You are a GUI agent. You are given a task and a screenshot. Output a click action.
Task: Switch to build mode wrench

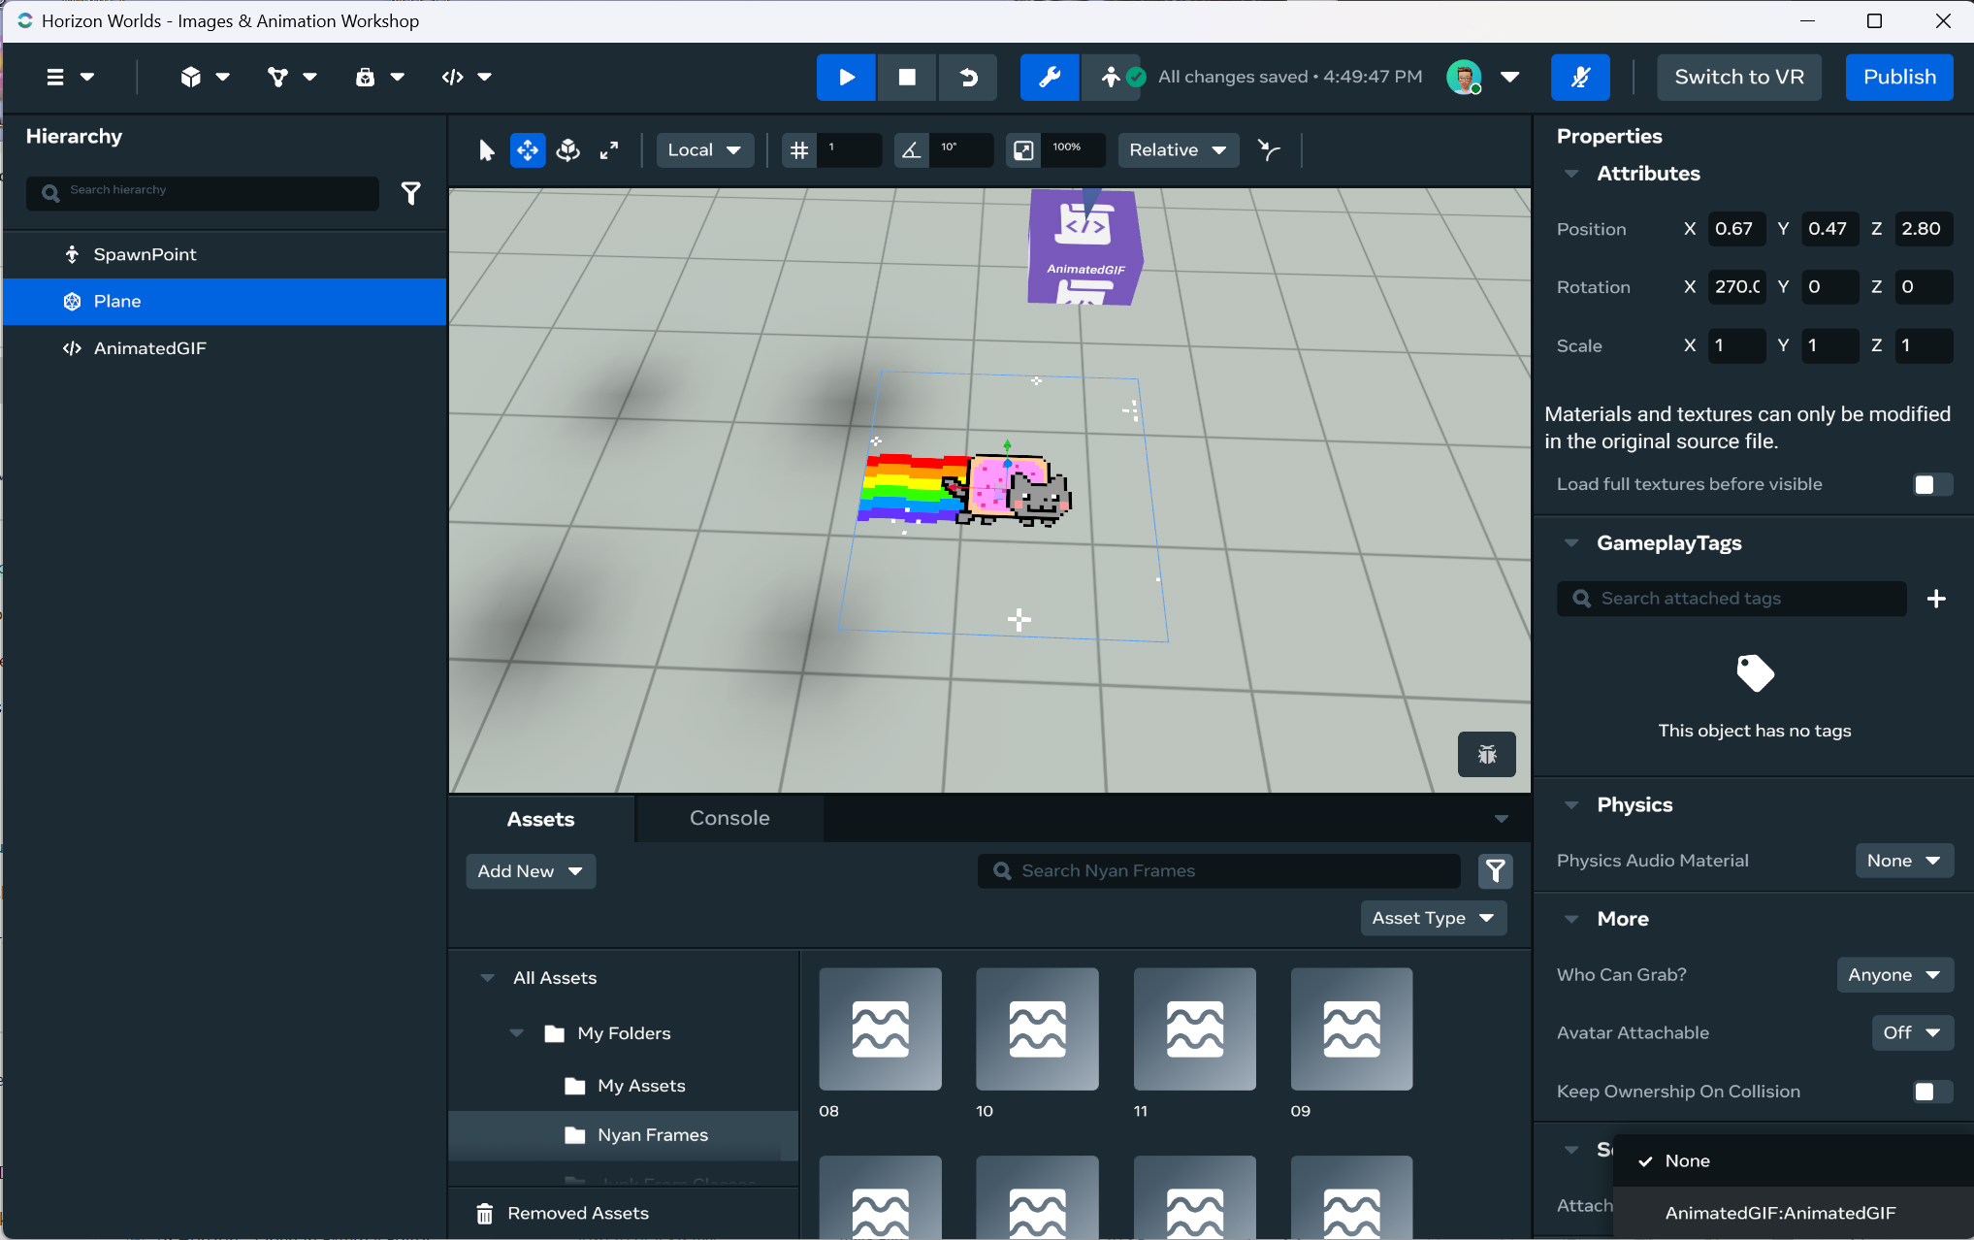[1050, 78]
